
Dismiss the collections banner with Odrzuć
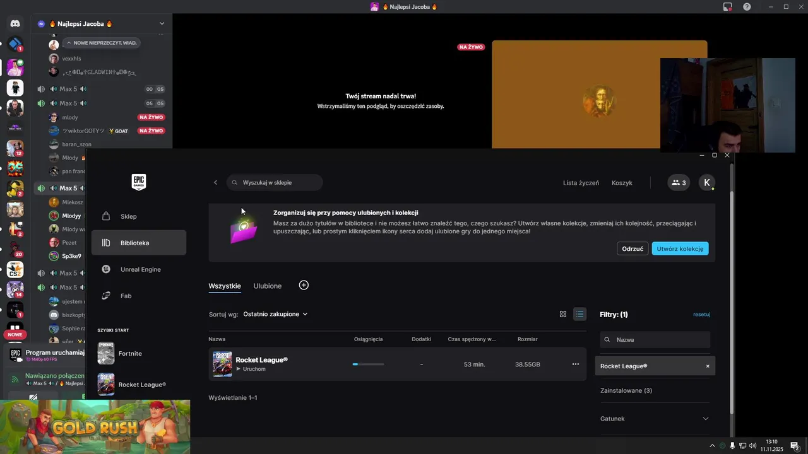[633, 248]
